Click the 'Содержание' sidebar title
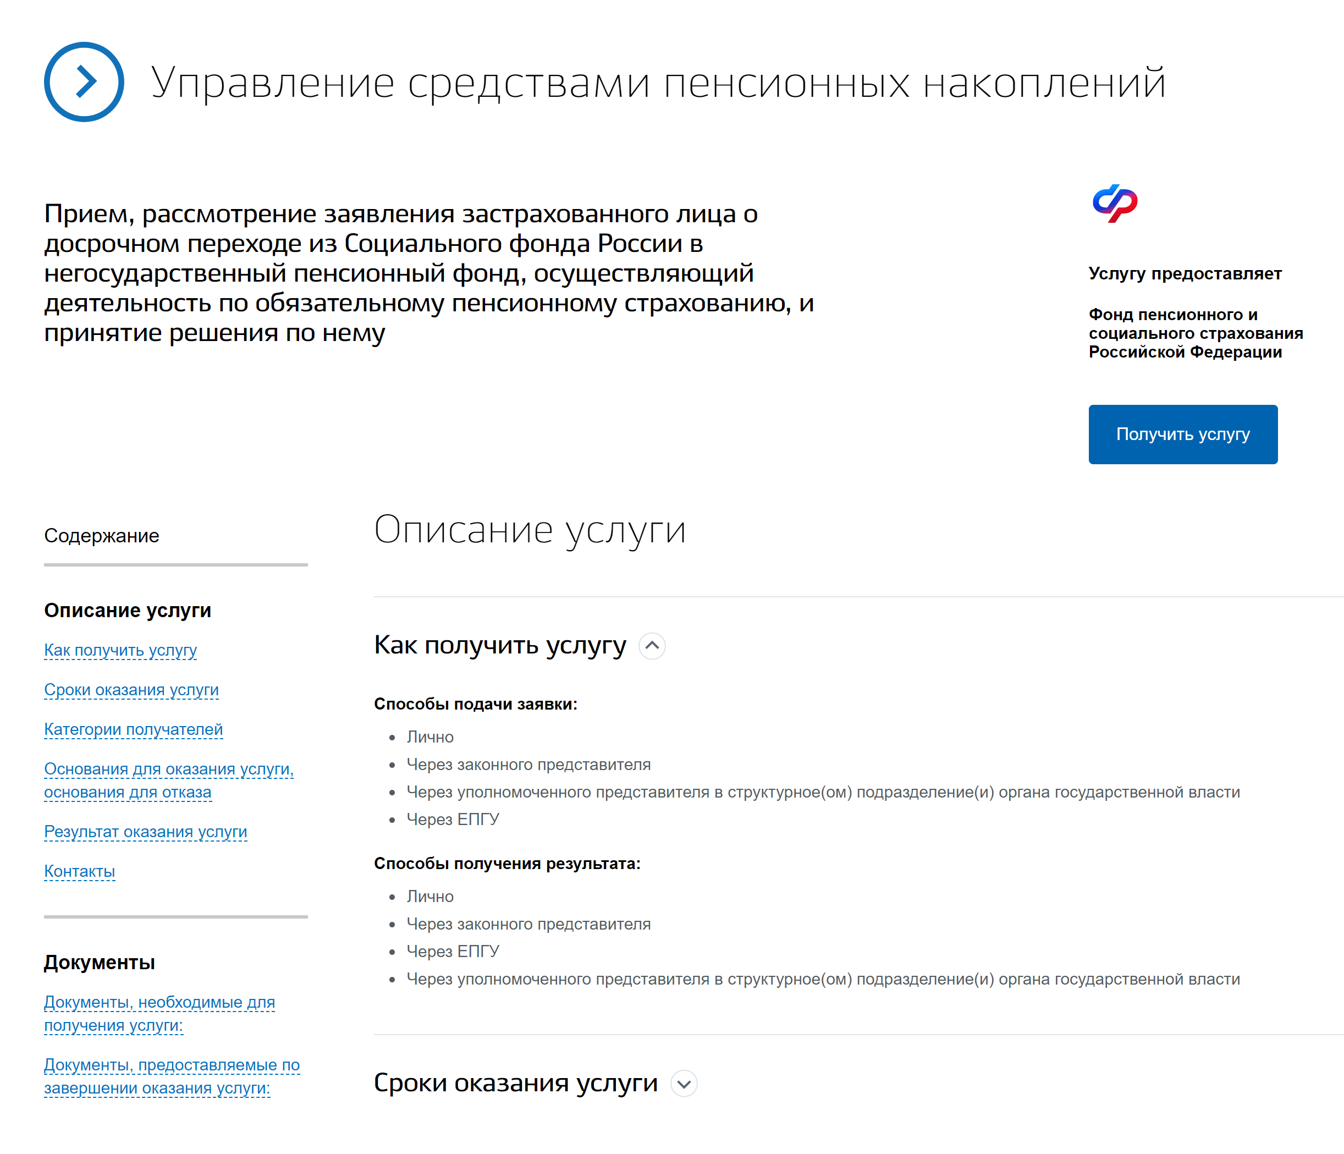This screenshot has width=1344, height=1154. click(102, 536)
